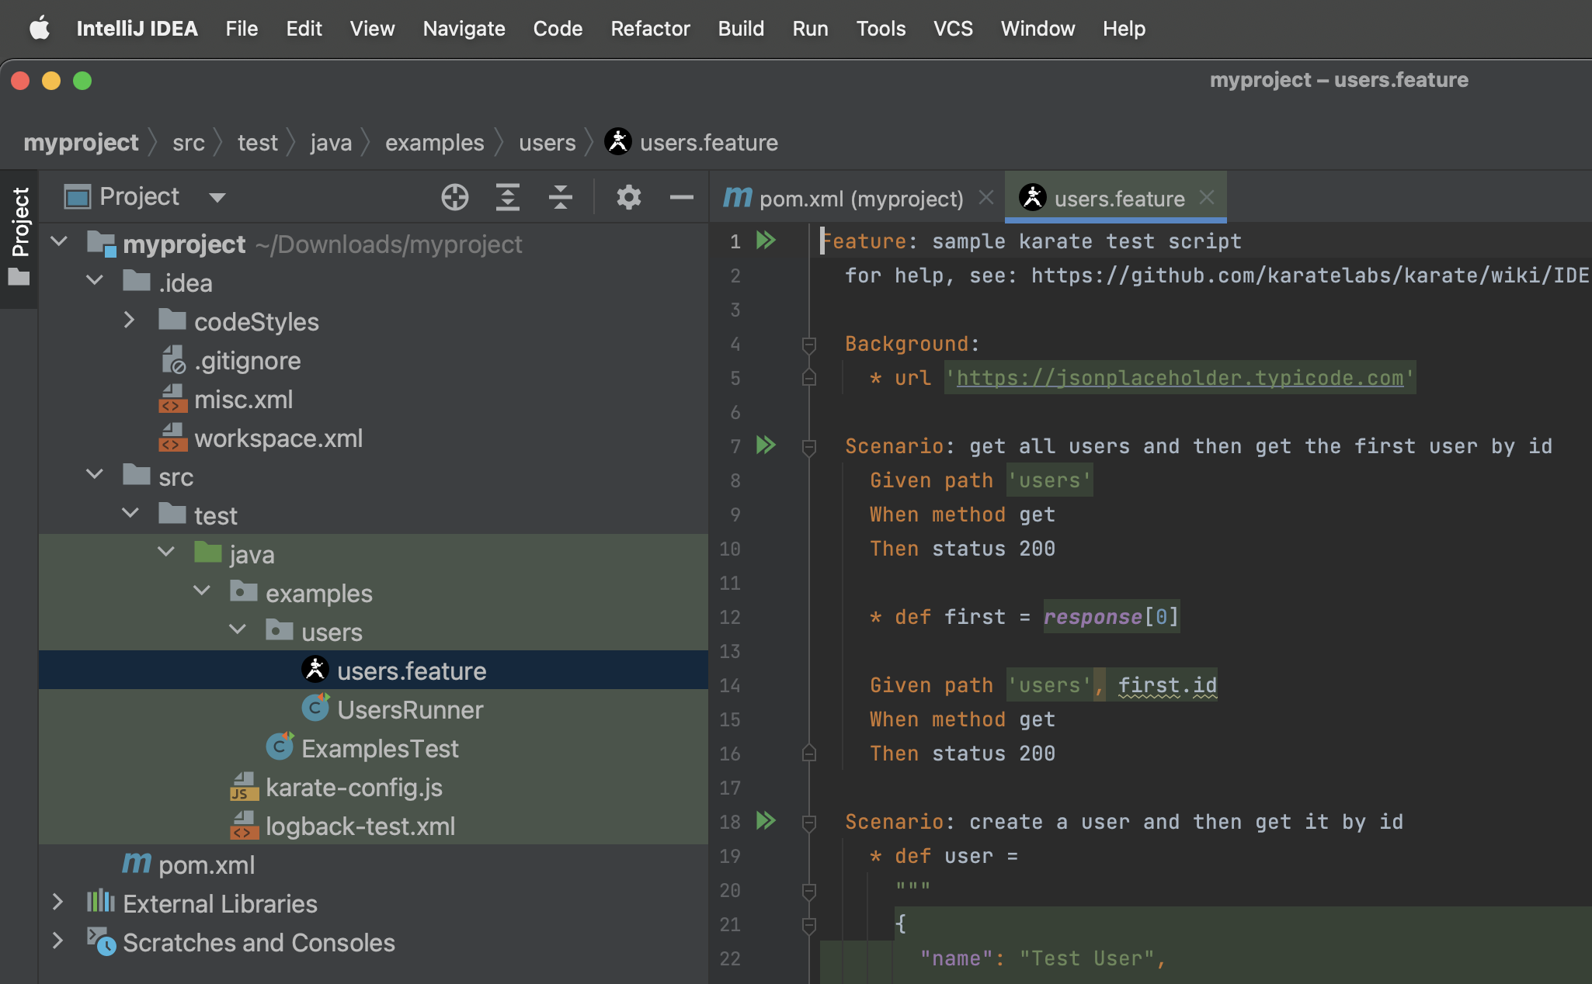Open the Apple menu
This screenshot has width=1592, height=984.
[x=40, y=29]
